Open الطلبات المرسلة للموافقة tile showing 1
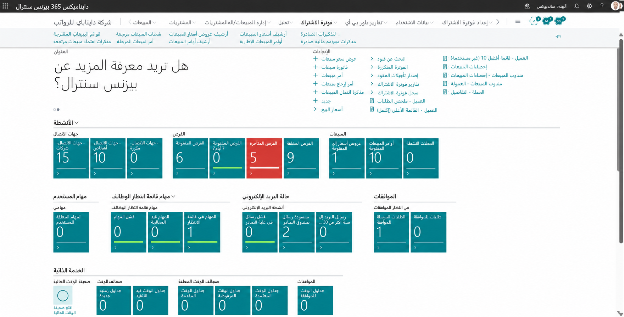This screenshot has width=624, height=317. coord(391,232)
